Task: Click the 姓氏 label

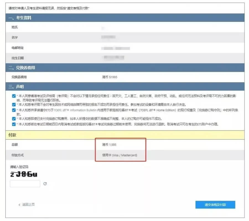Action: (15, 27)
